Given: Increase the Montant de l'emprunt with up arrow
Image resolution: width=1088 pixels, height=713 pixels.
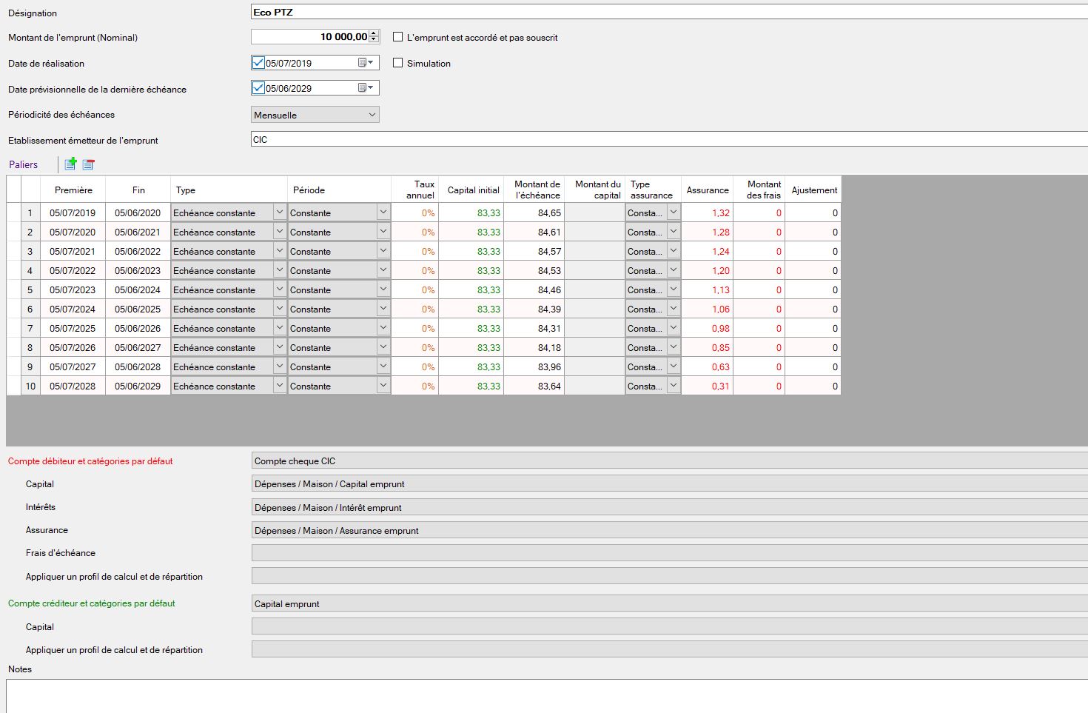Looking at the screenshot, I should pyautogui.click(x=374, y=33).
